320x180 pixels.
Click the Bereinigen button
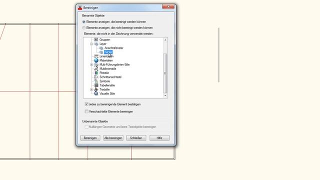[x=90, y=138]
